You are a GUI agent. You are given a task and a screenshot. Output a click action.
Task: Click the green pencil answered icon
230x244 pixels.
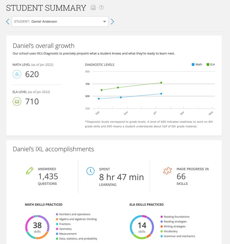(29, 171)
